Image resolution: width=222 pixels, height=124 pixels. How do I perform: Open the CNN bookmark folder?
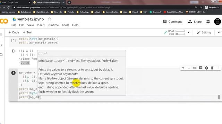(144, 12)
